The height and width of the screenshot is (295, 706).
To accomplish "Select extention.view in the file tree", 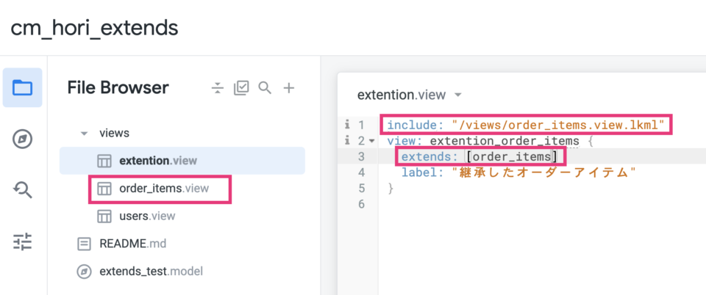I will click(x=157, y=160).
